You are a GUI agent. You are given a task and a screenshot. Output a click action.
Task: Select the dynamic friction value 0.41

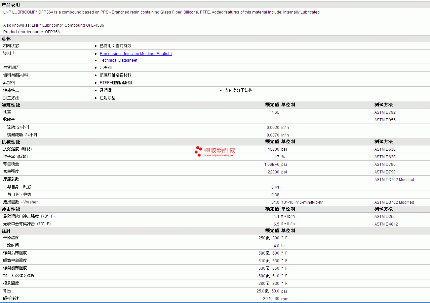(275, 187)
